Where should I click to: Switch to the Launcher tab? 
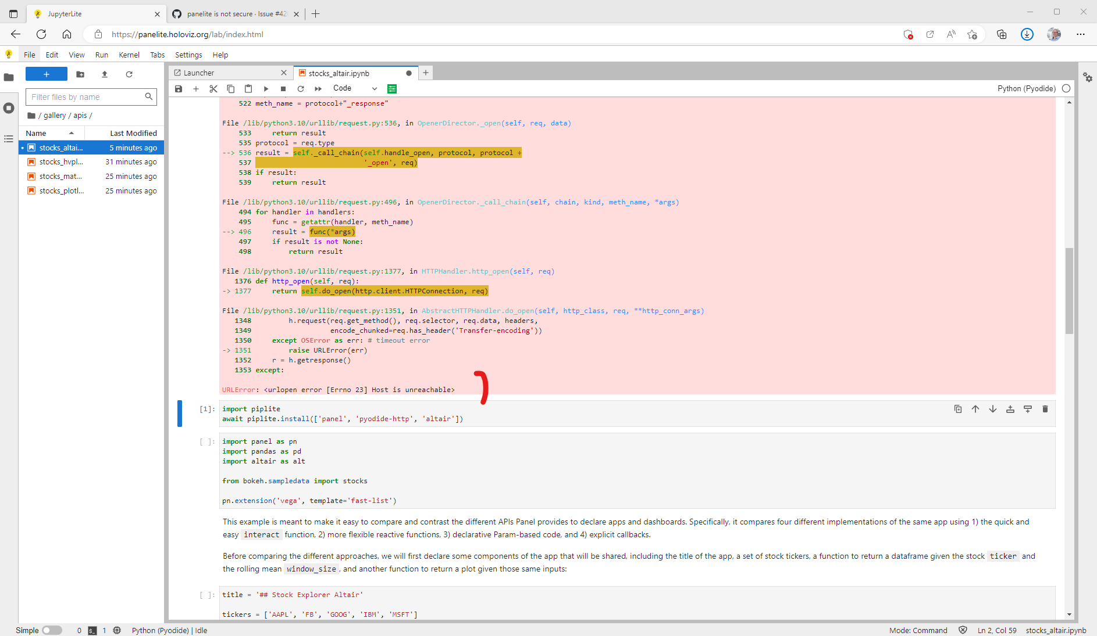coord(198,73)
